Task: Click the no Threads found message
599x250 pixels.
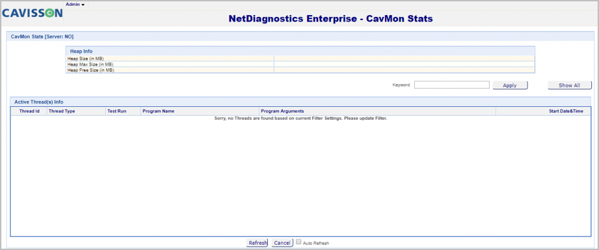Action: [x=301, y=119]
